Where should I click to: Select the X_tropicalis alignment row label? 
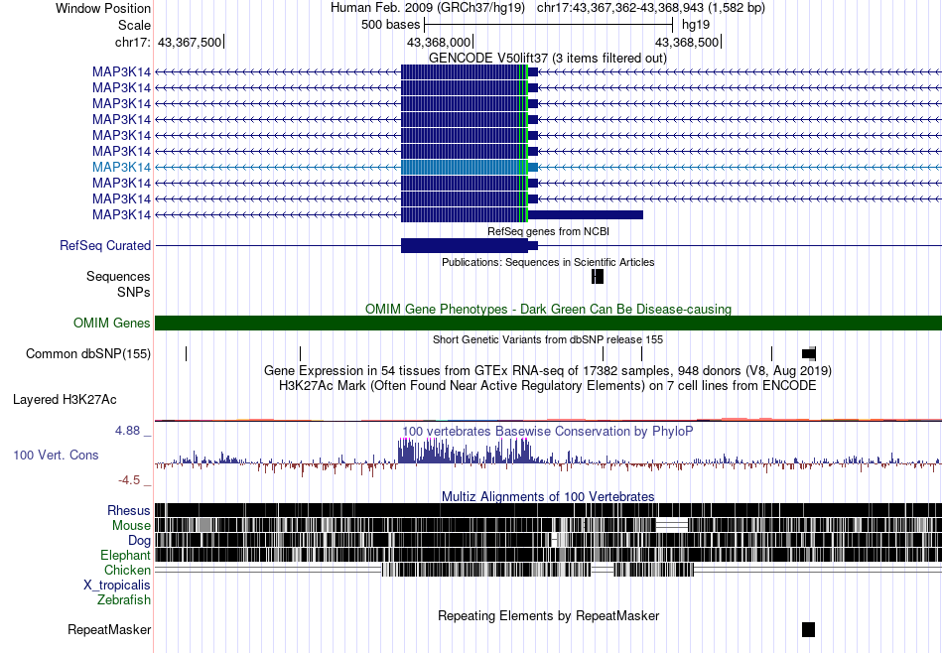tap(117, 586)
